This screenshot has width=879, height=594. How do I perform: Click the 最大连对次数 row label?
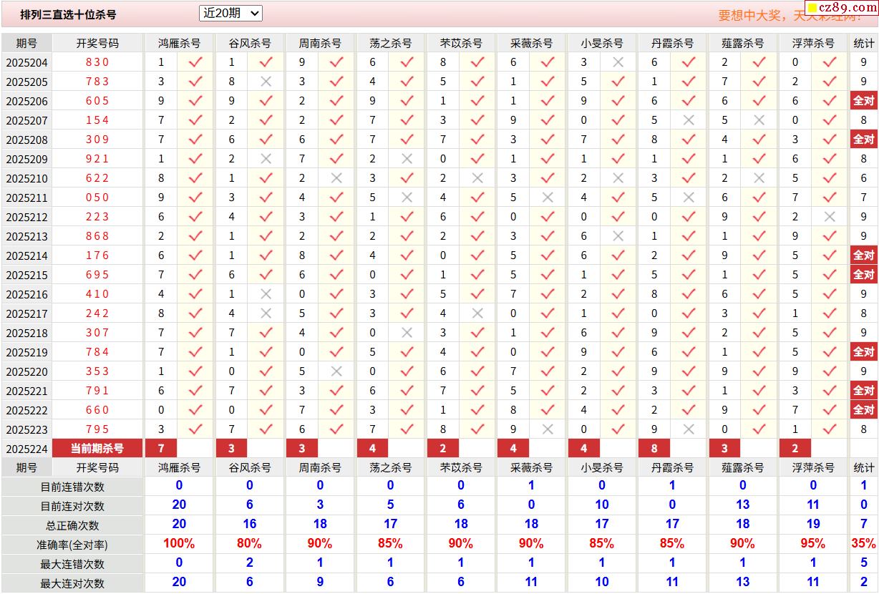pyautogui.click(x=72, y=583)
